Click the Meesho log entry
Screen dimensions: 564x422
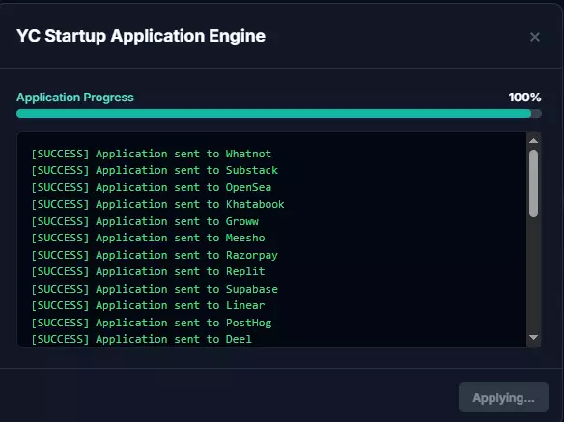click(148, 238)
